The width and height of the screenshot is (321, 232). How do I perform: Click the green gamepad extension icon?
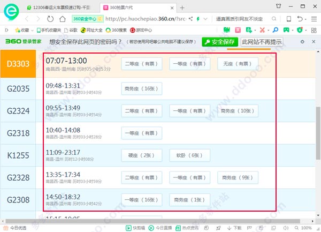click(286, 30)
